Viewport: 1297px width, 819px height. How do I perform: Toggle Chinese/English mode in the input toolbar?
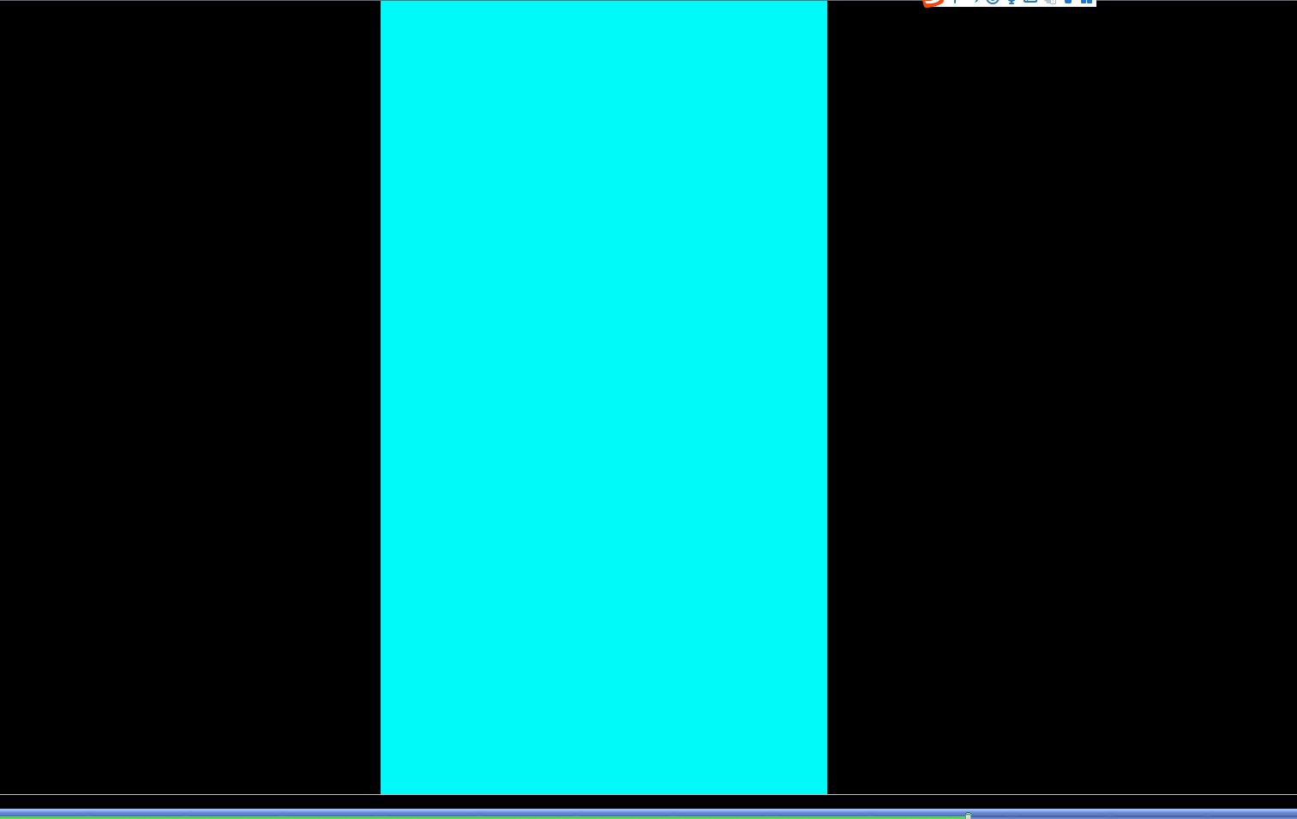click(x=955, y=2)
